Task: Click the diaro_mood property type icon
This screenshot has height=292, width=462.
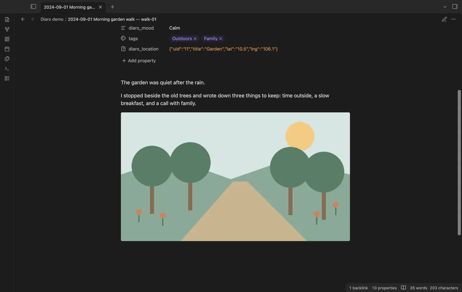Action: 123,28
